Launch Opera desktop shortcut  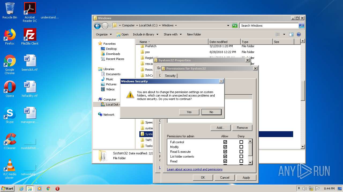[10, 89]
